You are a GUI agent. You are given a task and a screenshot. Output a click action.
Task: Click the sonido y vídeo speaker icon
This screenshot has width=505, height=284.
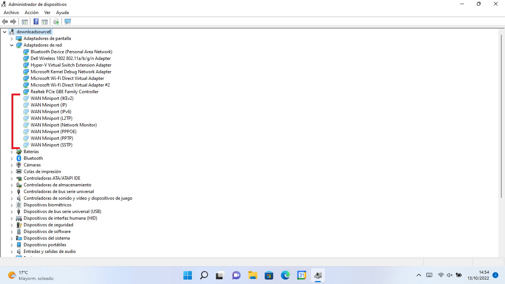(19, 198)
